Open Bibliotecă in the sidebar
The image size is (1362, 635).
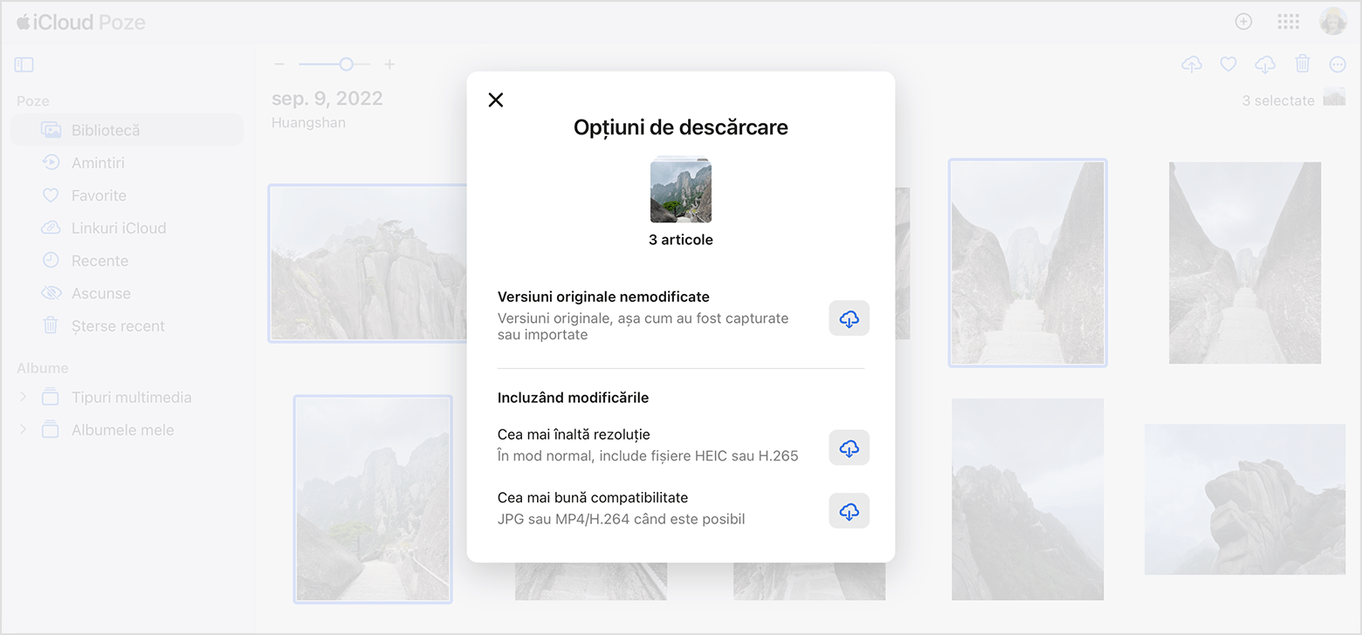coord(127,130)
